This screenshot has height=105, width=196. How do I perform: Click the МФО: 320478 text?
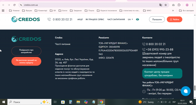click(106, 58)
